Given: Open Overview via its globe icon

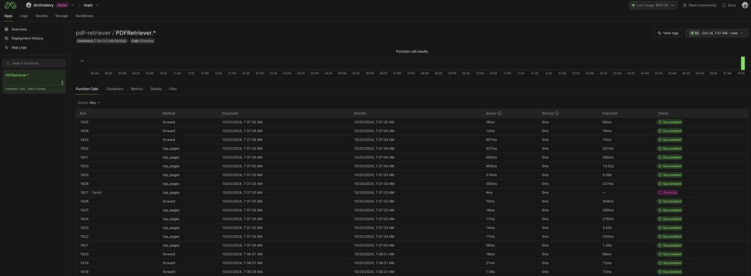Looking at the screenshot, I should click(6, 29).
